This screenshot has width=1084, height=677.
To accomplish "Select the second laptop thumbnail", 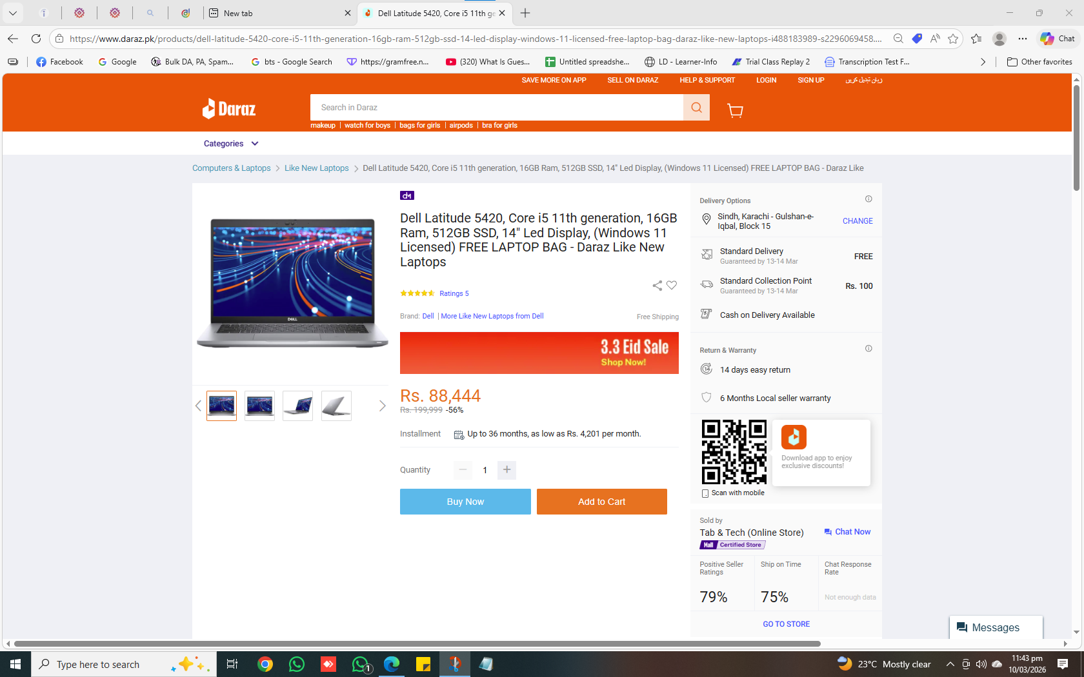I will (x=260, y=406).
